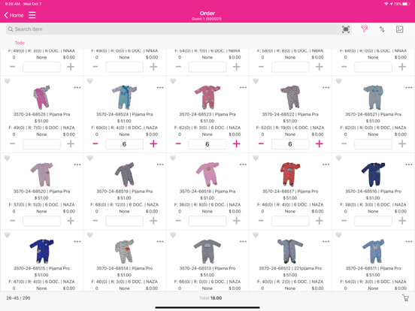Open more options for 3570-24-68522
The width and height of the screenshot is (415, 311).
point(326,88)
